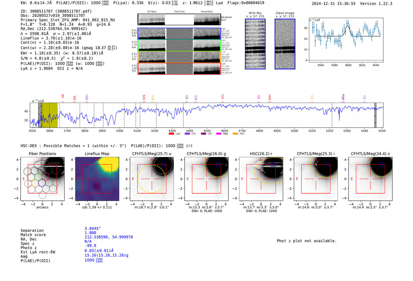Open the Fiber Positions image panel
This screenshot has width=413, height=281.
(x=42, y=179)
